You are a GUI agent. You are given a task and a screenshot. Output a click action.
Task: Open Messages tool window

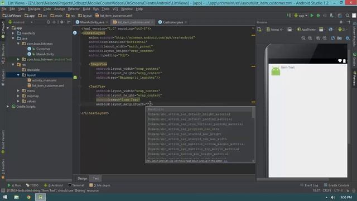pos(100,185)
